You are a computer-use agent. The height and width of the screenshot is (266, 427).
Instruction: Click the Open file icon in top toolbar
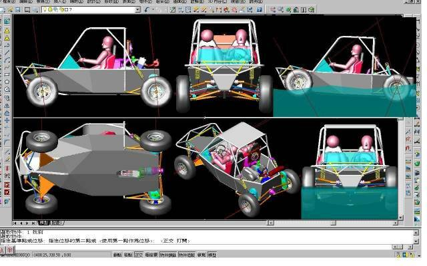[x=11, y=10]
